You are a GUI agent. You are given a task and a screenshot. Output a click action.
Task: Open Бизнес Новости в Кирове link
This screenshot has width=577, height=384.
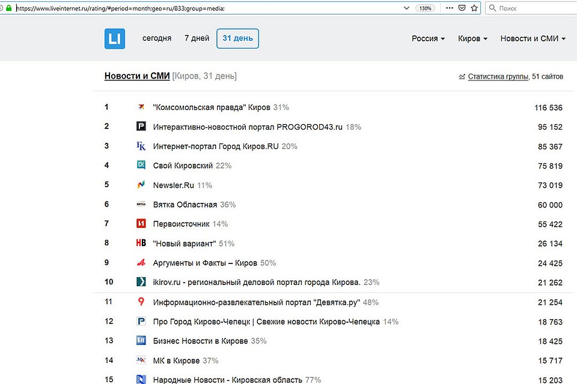click(x=201, y=341)
